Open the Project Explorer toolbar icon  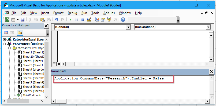pyautogui.click(x=97, y=20)
